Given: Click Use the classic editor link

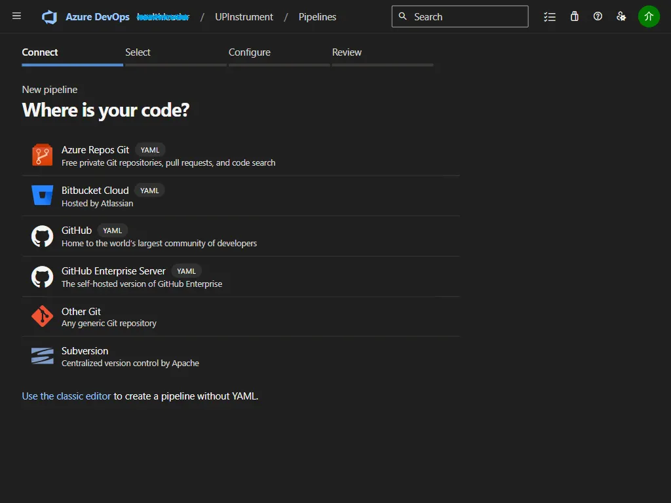Looking at the screenshot, I should (66, 396).
